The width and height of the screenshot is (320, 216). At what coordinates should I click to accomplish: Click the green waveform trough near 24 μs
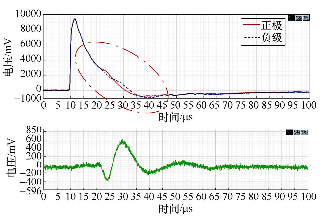point(108,179)
